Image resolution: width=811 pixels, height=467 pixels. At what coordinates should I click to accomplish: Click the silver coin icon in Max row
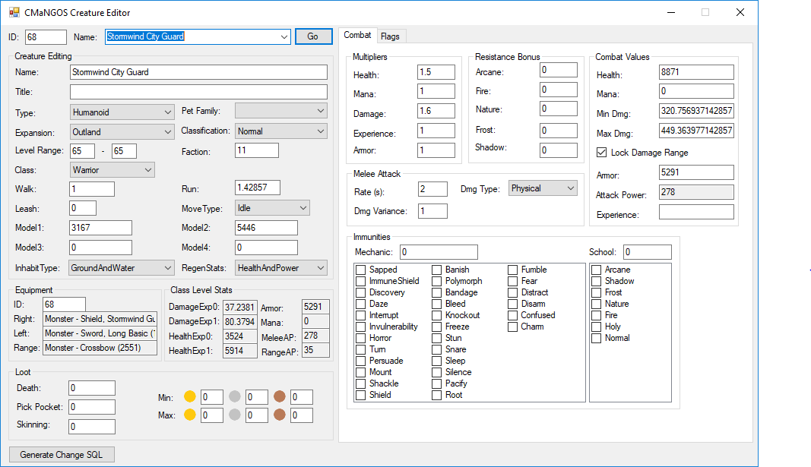(235, 415)
